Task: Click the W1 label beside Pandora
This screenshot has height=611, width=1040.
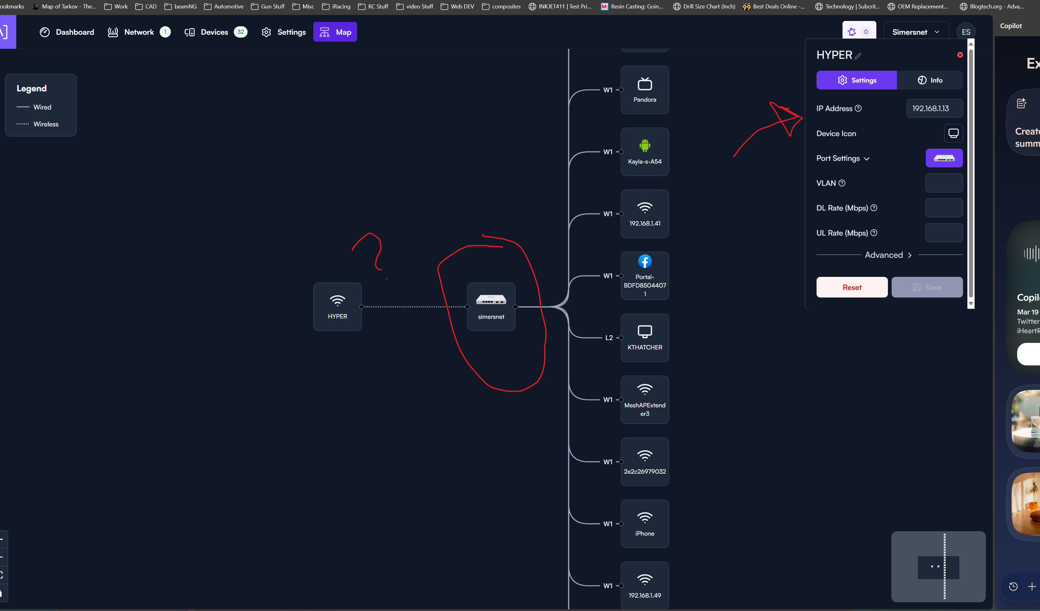Action: [x=607, y=90]
